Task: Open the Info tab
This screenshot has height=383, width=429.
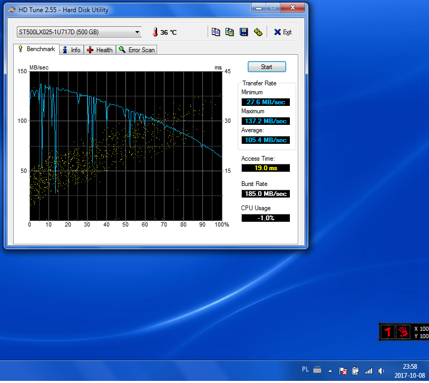Action: coord(72,50)
